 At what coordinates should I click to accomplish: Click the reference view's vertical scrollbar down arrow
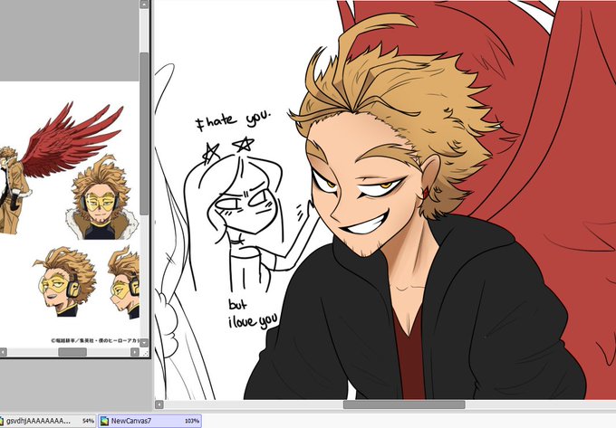pos(144,342)
